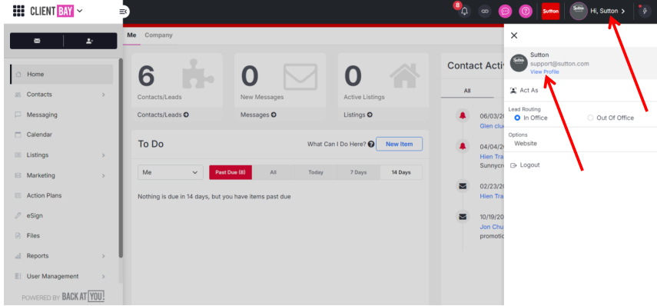The image size is (657, 306).
Task: Click the add contact icon in sidebar
Action: click(x=89, y=41)
